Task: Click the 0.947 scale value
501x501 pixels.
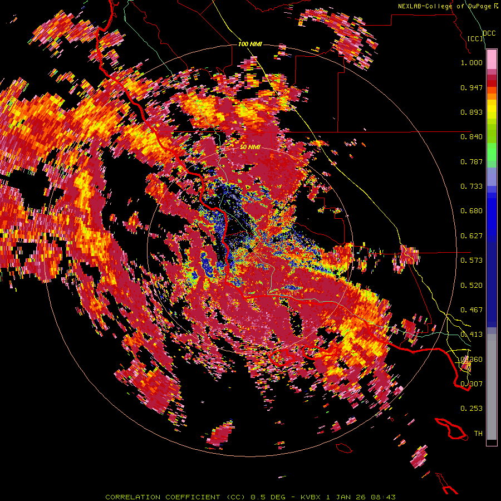Action: [x=471, y=87]
